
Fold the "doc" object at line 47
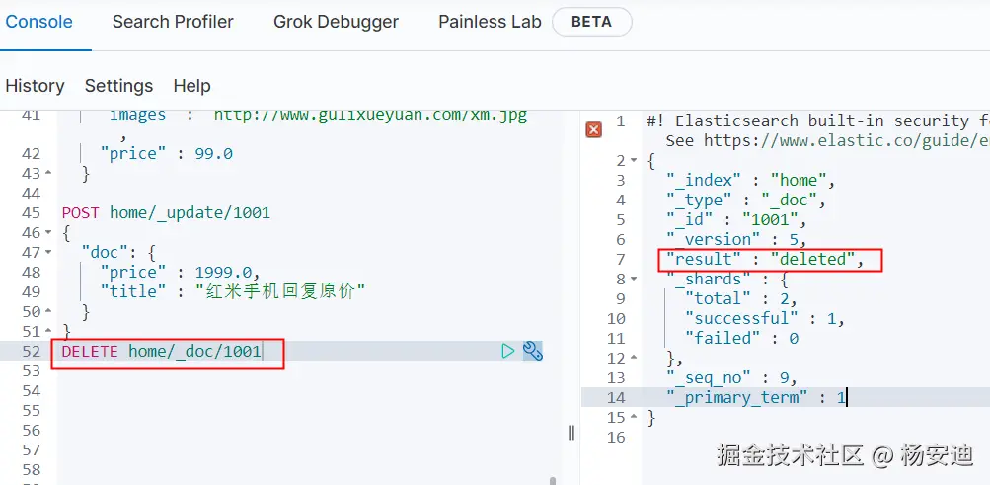pyautogui.click(x=49, y=253)
